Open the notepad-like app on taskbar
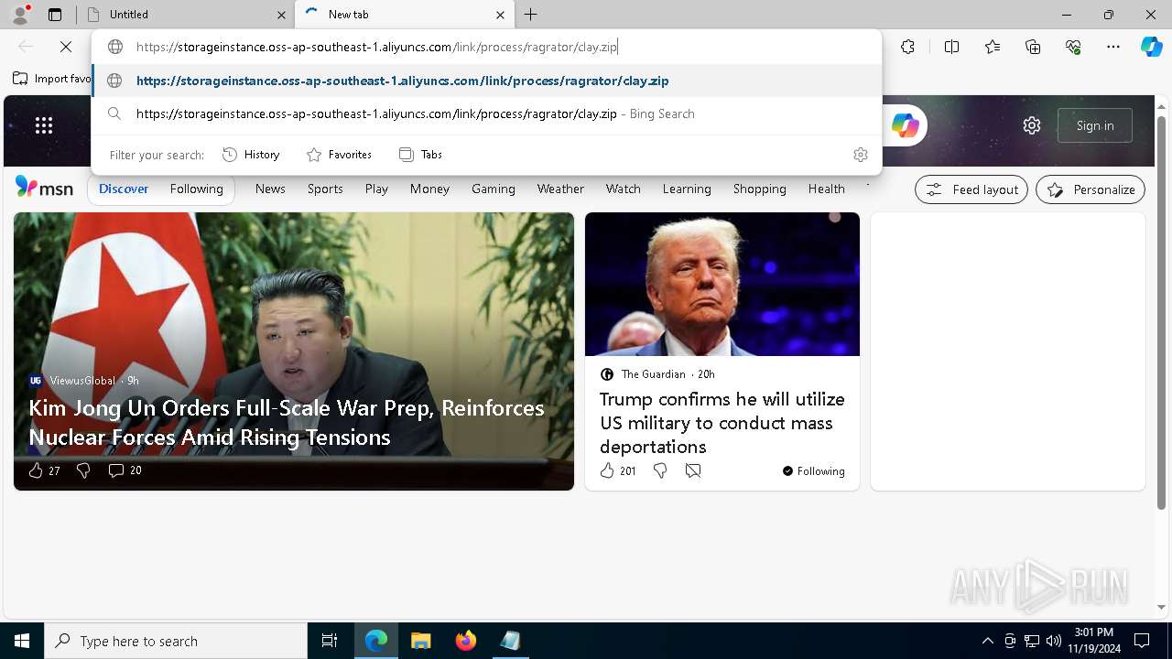The height and width of the screenshot is (659, 1172). [x=510, y=641]
